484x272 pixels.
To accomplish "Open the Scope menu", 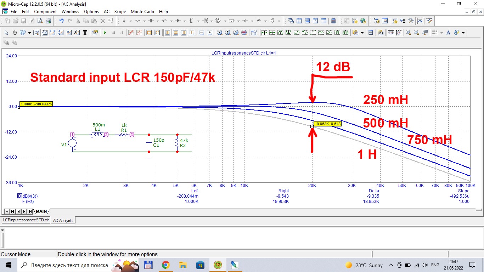I will click(x=120, y=11).
